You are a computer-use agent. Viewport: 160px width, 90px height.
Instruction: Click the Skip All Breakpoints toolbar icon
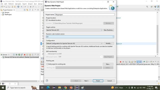pos(21,7)
